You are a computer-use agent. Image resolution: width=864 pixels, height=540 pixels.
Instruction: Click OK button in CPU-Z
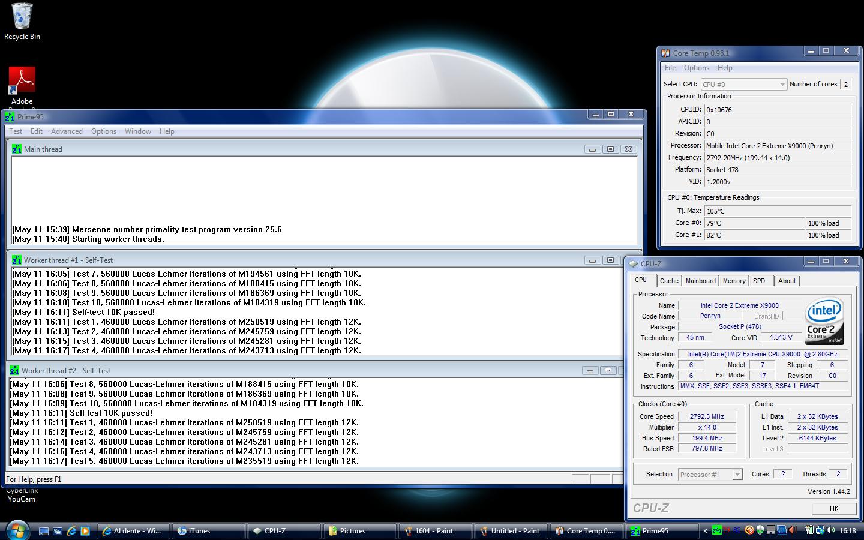click(834, 508)
